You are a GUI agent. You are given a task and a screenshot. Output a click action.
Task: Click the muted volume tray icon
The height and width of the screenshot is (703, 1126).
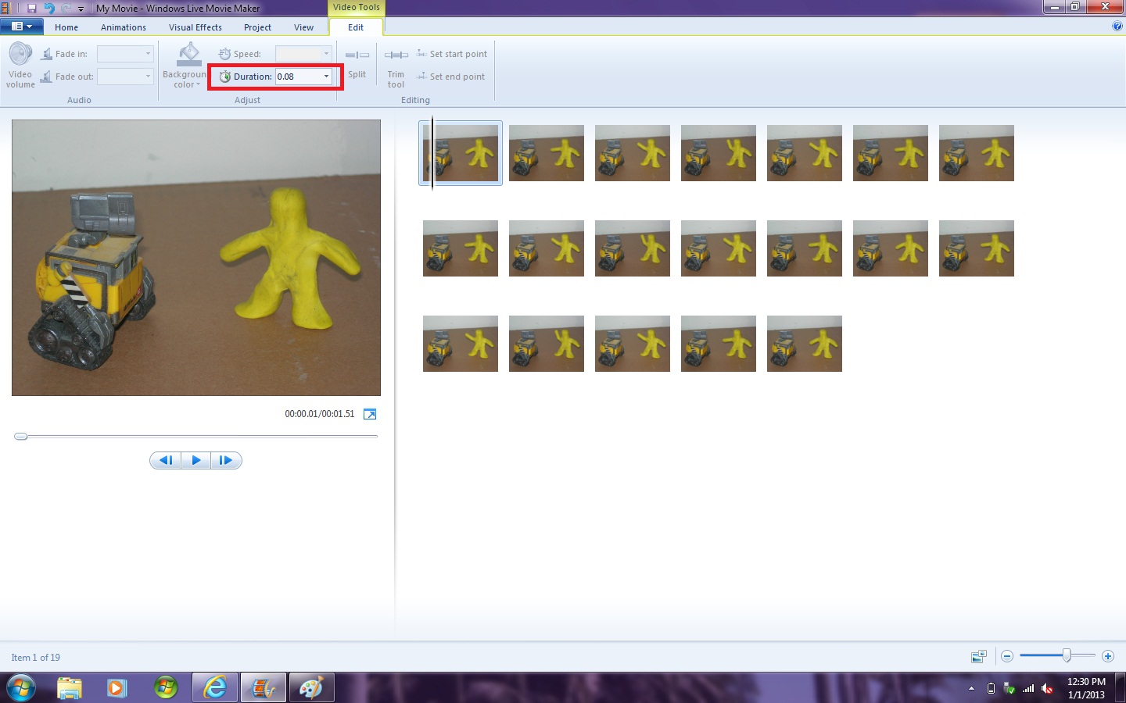(1048, 689)
